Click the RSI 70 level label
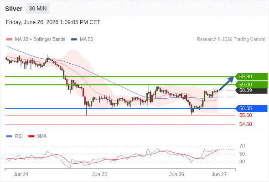 click(x=242, y=146)
